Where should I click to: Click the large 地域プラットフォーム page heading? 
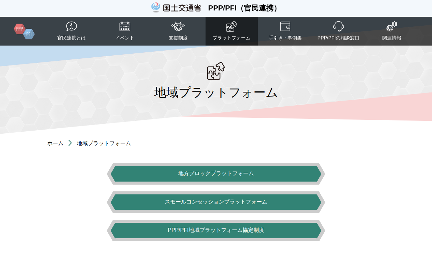[x=216, y=92]
